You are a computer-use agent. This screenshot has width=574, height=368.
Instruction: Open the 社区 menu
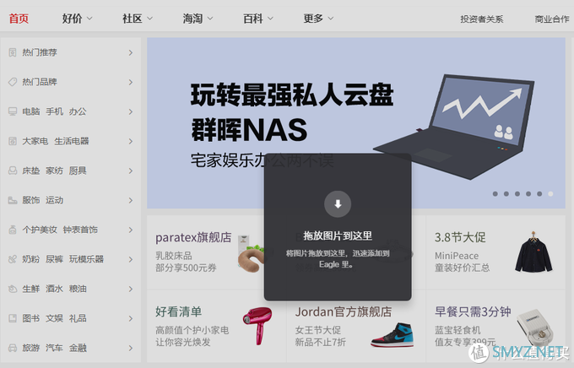point(133,19)
